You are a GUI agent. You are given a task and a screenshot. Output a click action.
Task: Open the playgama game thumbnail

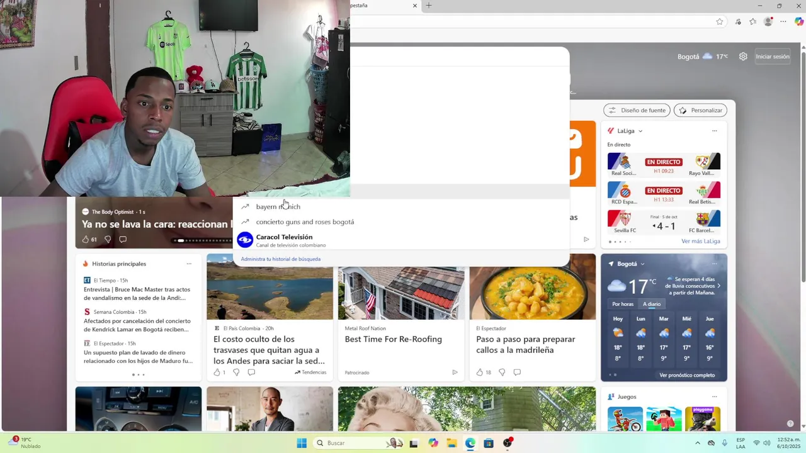703,419
